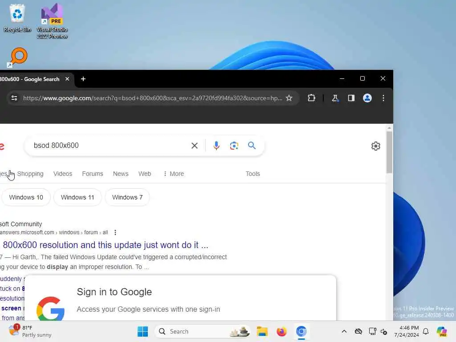Switch to Shopping results tab
456x342 pixels.
[30, 174]
